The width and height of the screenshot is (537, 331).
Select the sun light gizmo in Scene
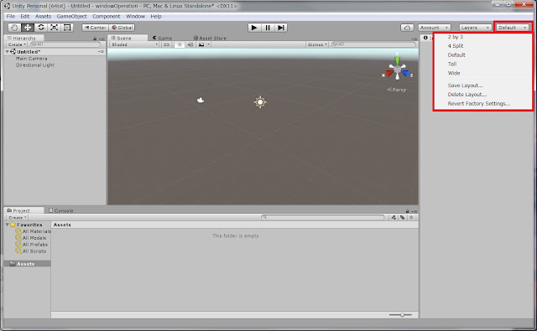[260, 102]
